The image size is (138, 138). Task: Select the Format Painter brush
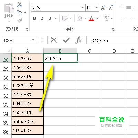tap(20, 20)
